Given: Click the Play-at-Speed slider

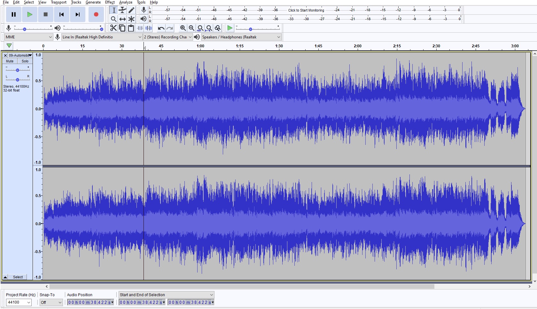Looking at the screenshot, I should pyautogui.click(x=258, y=28).
